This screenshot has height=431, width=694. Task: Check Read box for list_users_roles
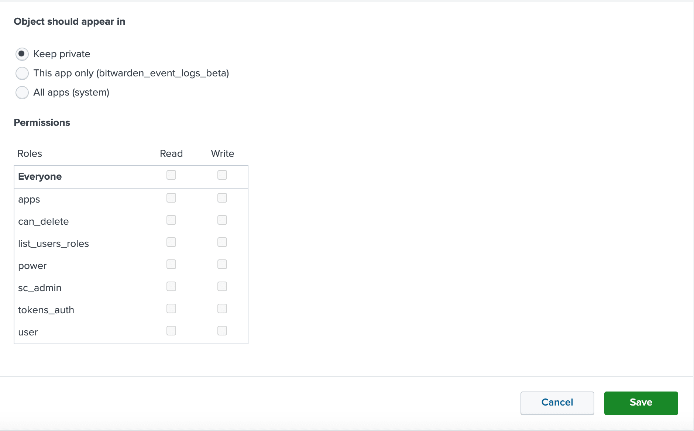pos(171,242)
